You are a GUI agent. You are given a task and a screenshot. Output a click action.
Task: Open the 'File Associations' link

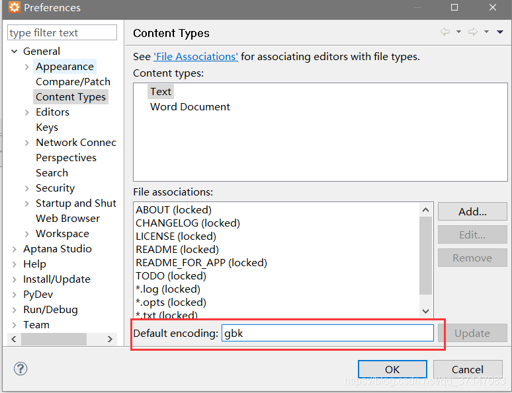click(x=196, y=56)
